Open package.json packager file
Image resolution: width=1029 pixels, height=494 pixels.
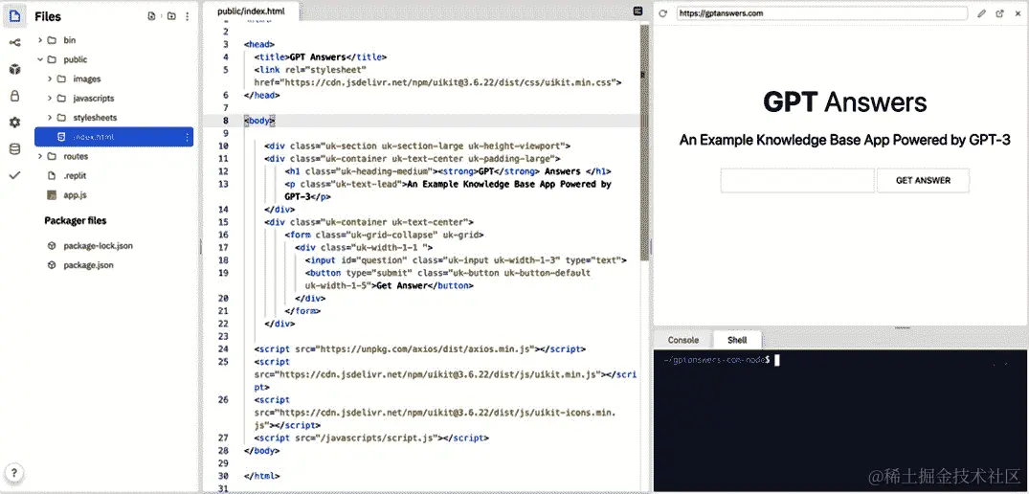click(88, 266)
